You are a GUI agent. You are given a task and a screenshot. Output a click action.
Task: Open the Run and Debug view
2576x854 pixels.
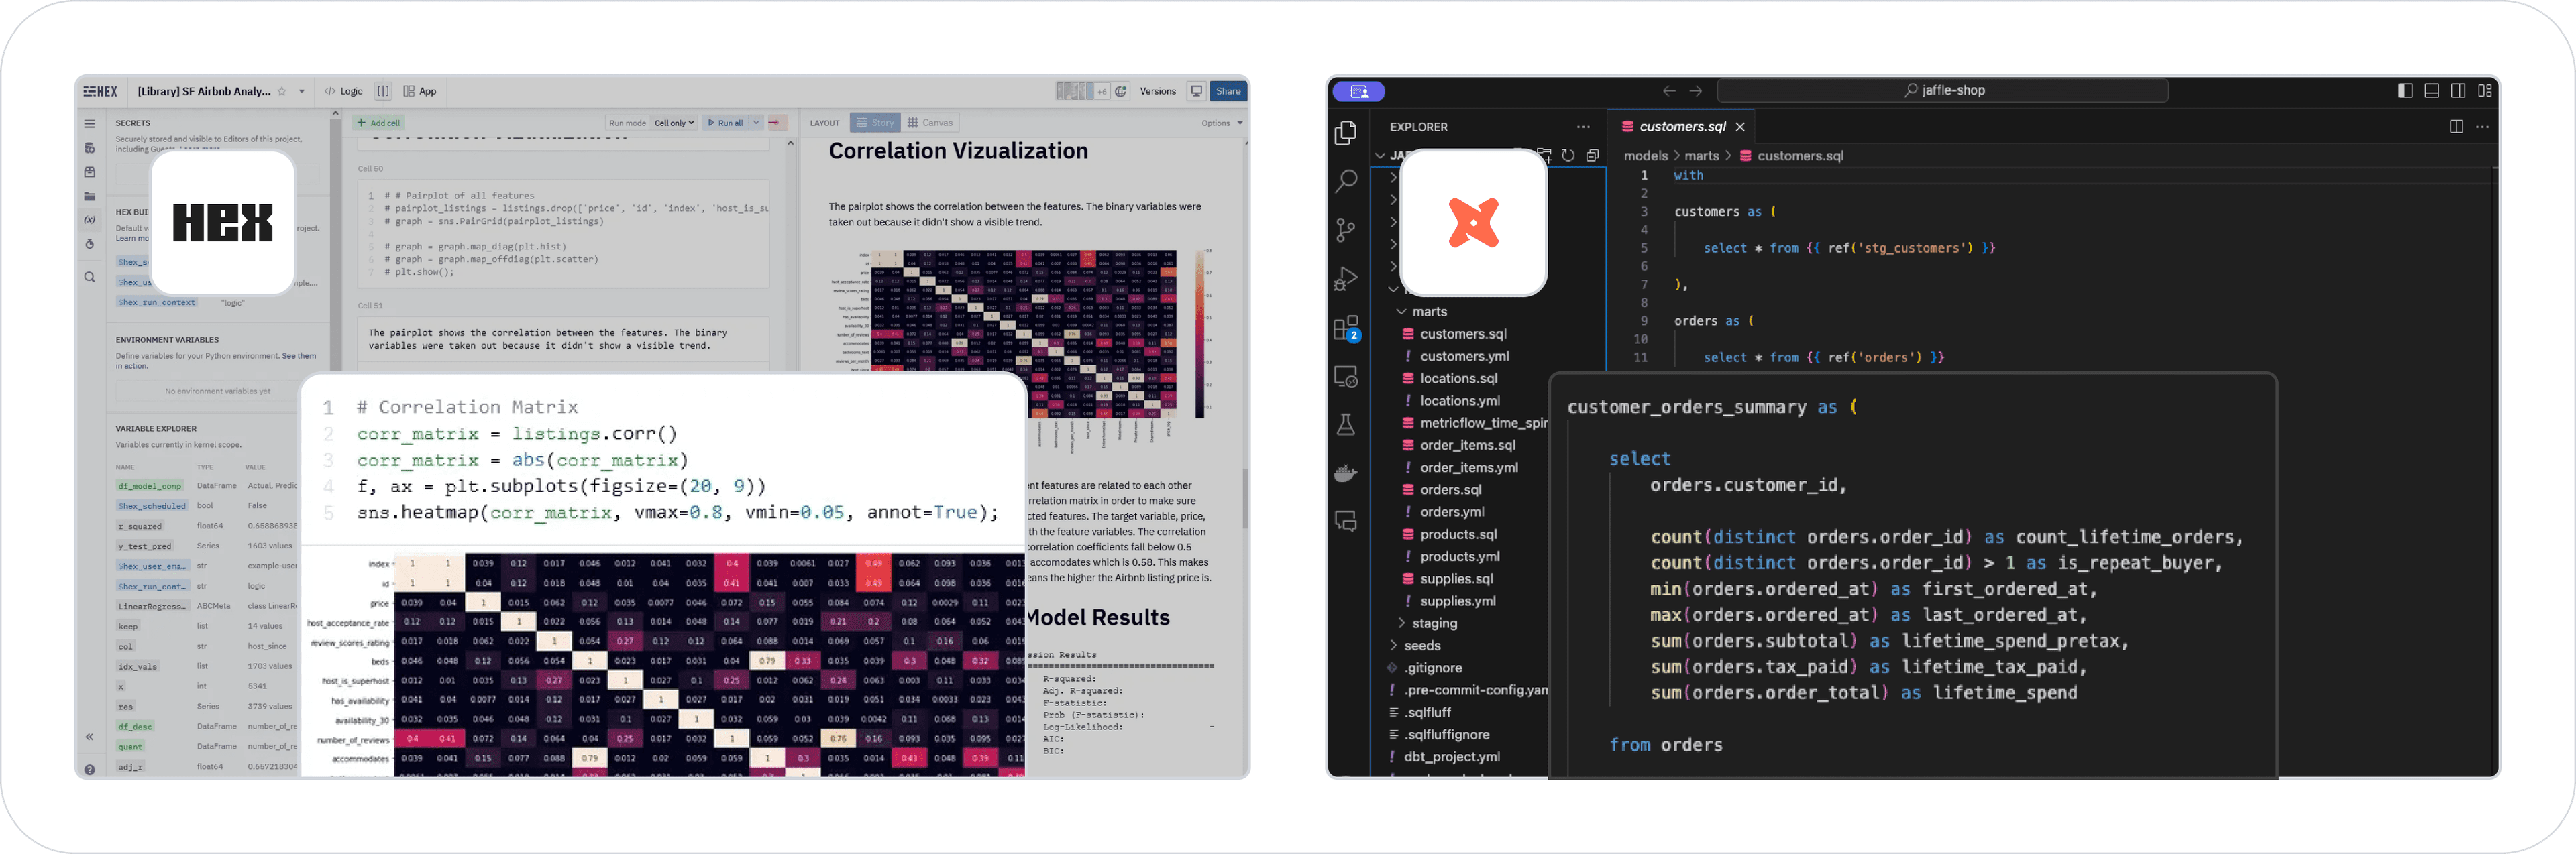(1346, 279)
